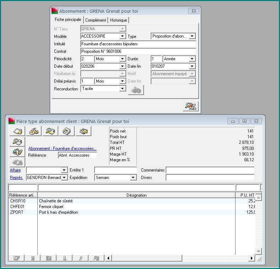Viewport: 280px width, 269px height.
Task: Click the price tag with scissors icon
Action: (34, 131)
